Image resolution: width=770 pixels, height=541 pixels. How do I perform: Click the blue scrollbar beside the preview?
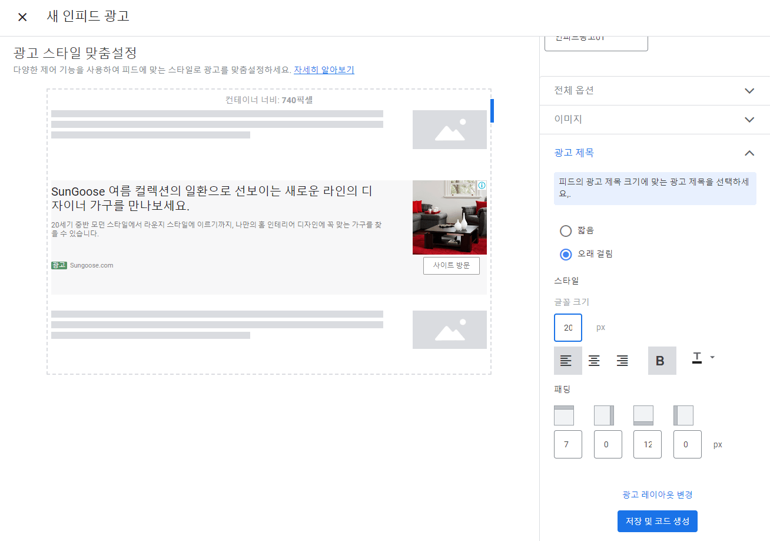(x=492, y=110)
